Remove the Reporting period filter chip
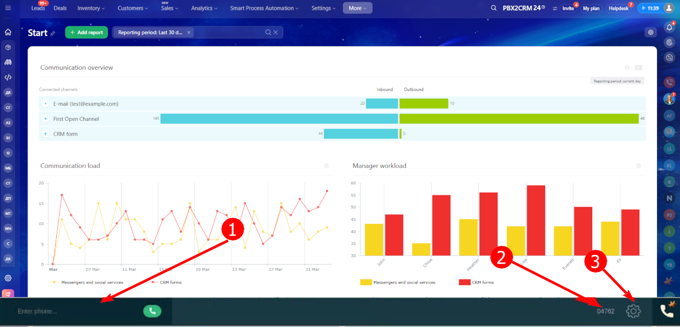 coord(189,33)
